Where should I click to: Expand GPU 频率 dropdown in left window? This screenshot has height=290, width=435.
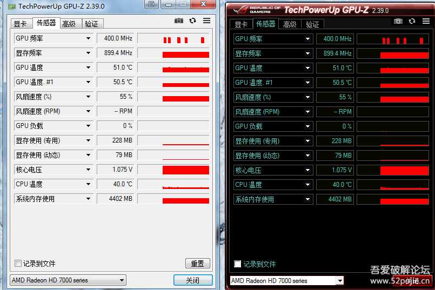pyautogui.click(x=88, y=38)
